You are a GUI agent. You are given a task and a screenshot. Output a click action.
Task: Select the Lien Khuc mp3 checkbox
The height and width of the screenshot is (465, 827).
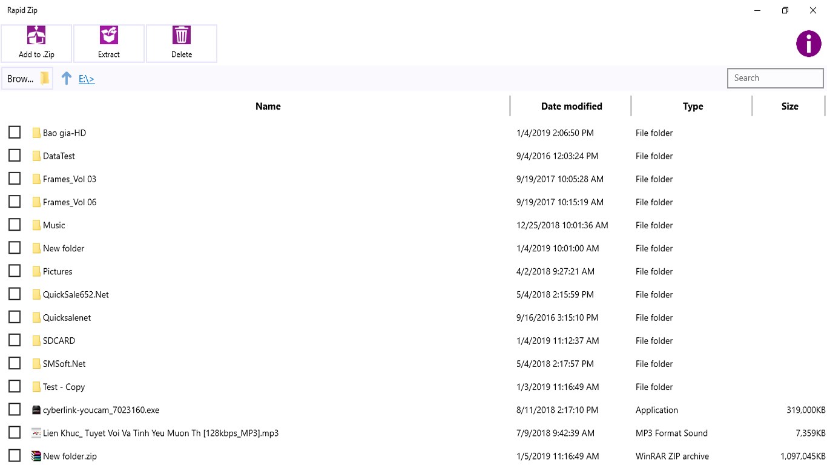click(x=15, y=432)
